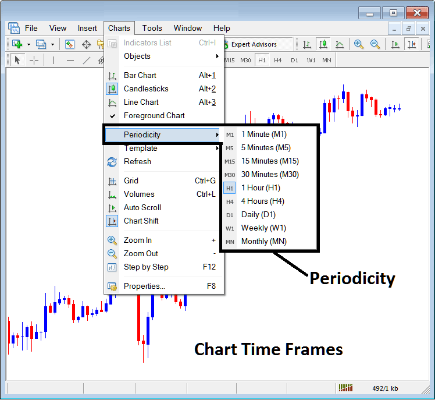The height and width of the screenshot is (400, 435).
Task: Click the Market Watch toolbar icon
Action: point(70,44)
